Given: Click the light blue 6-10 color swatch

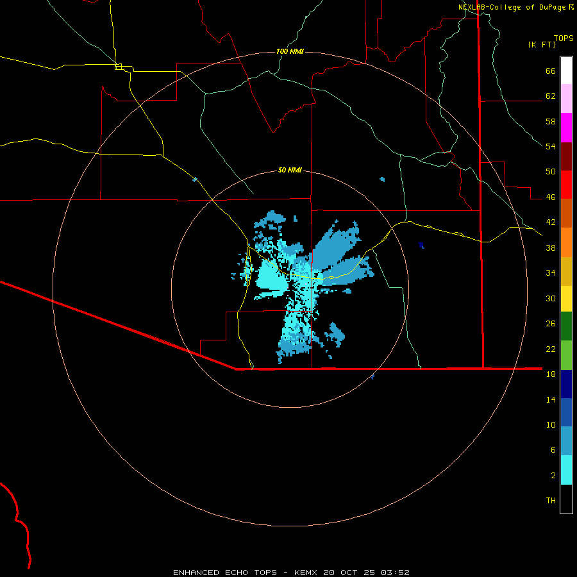Looking at the screenshot, I should (x=566, y=441).
